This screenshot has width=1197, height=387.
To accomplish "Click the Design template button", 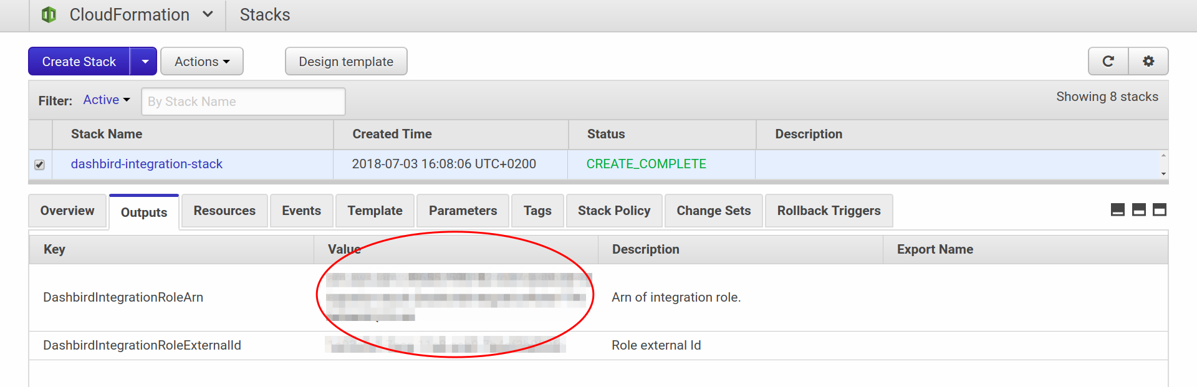I will (x=346, y=62).
